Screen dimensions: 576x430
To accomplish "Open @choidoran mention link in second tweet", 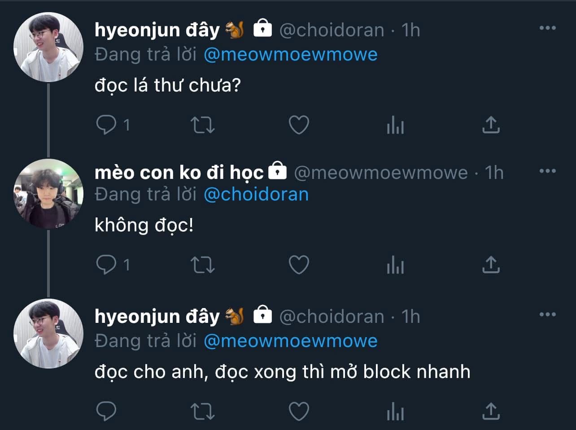I will click(256, 194).
